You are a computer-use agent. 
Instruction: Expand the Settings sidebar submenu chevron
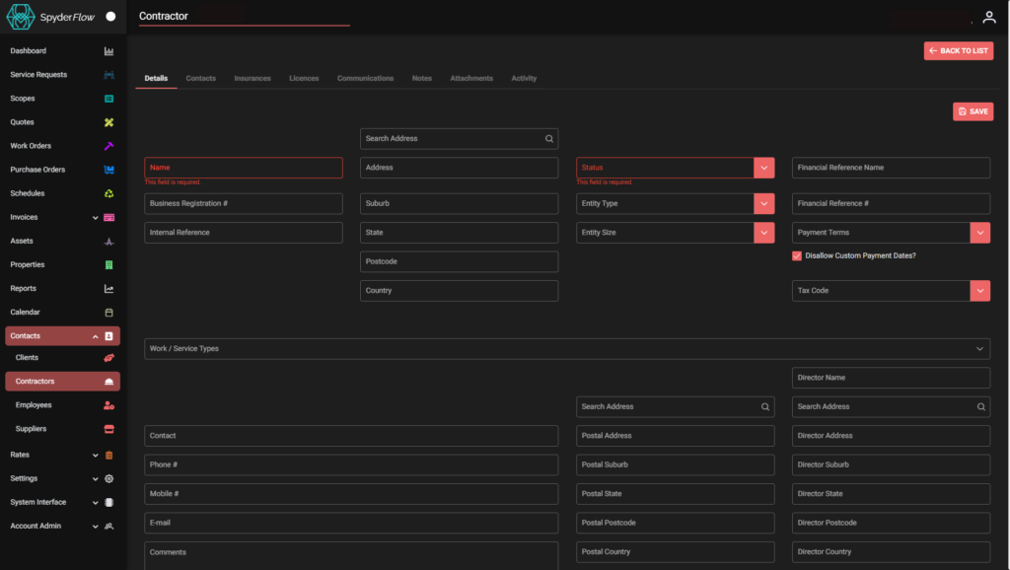click(96, 478)
